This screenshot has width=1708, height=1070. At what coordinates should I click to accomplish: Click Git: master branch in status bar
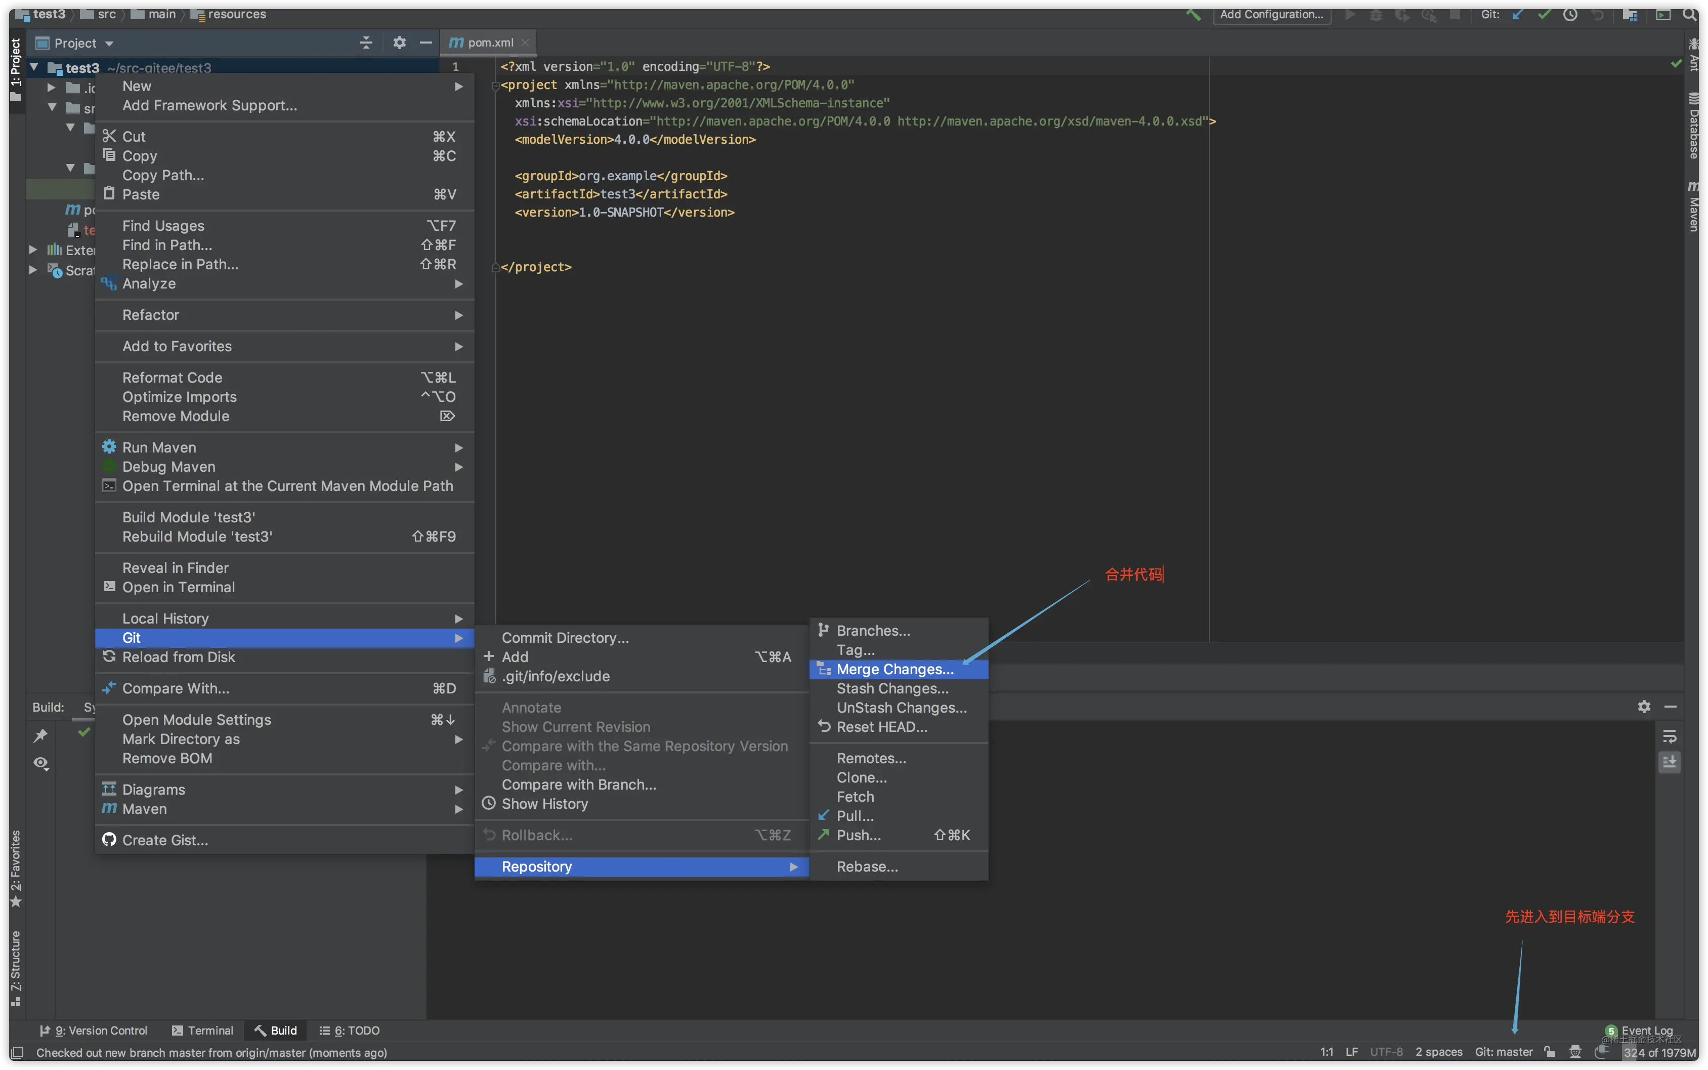coord(1504,1052)
